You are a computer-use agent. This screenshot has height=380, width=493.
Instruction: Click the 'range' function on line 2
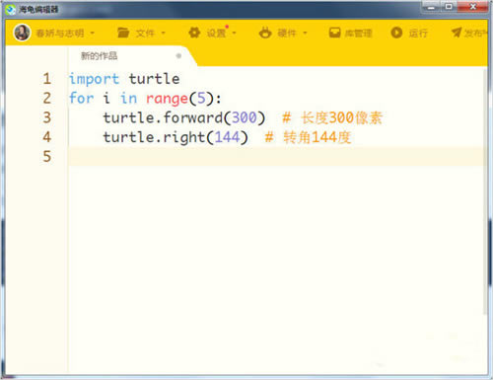[x=167, y=99]
